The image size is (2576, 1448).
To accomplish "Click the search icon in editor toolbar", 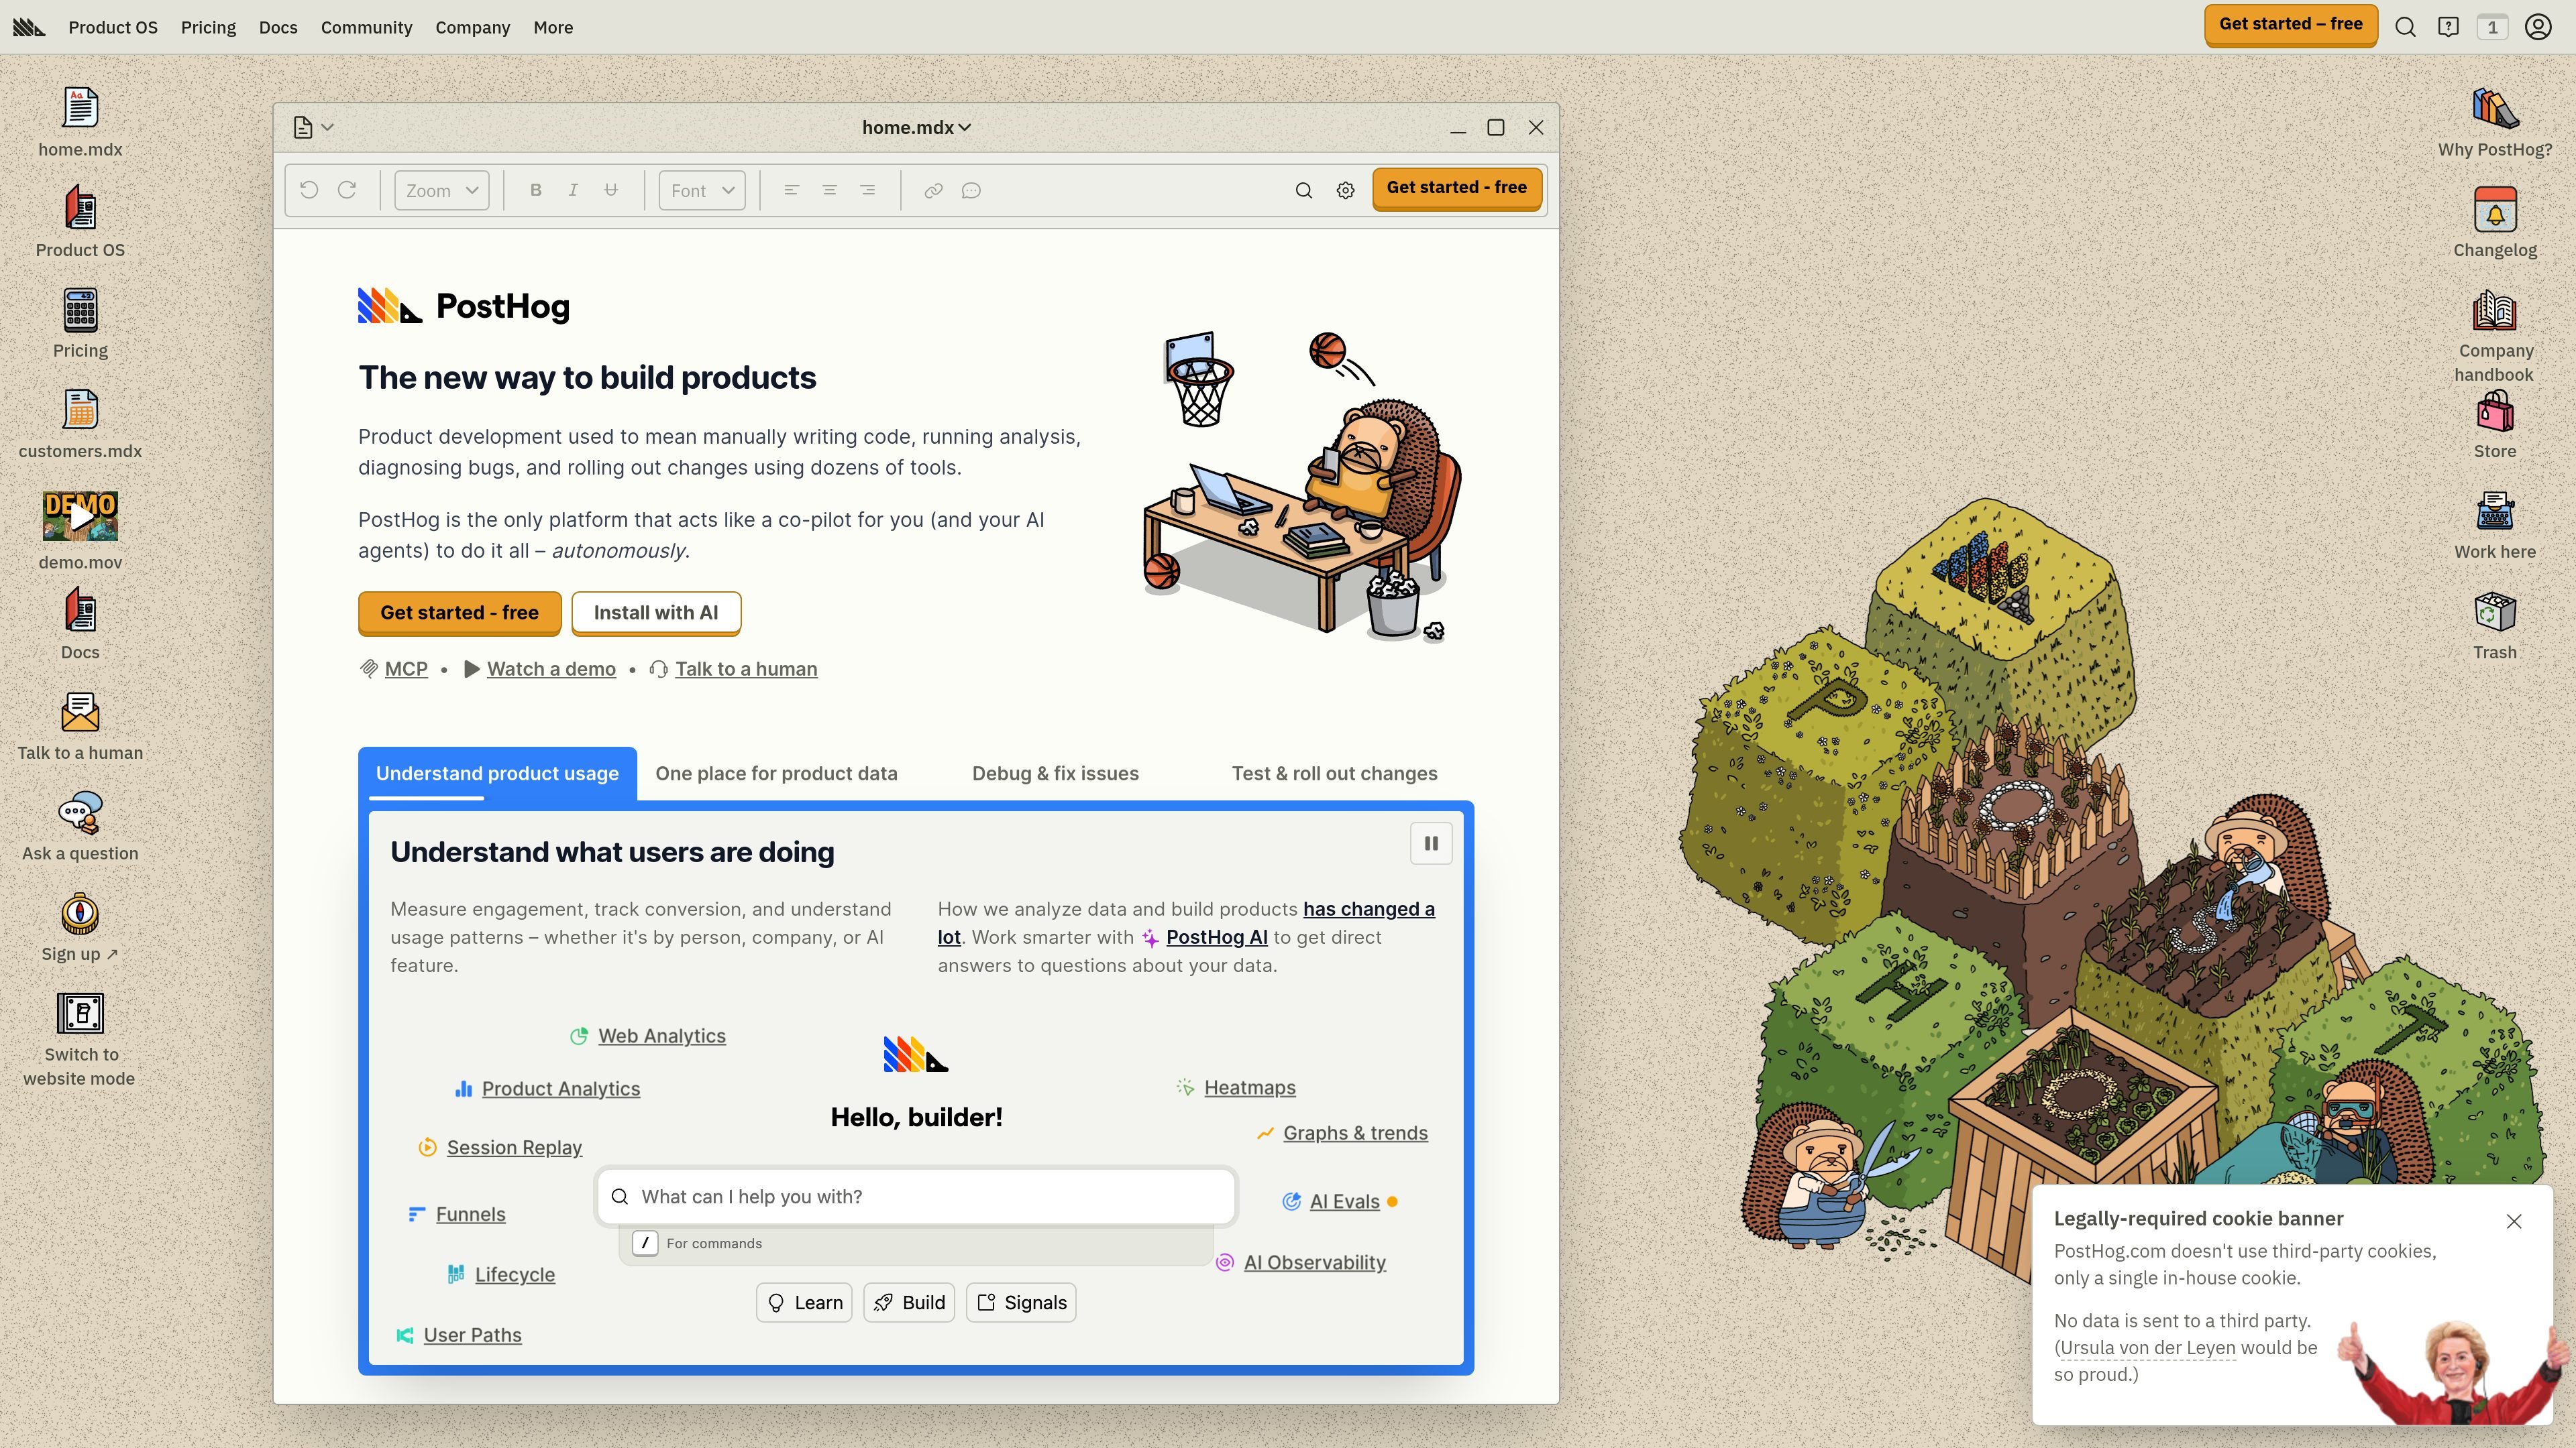I will click(x=1303, y=190).
